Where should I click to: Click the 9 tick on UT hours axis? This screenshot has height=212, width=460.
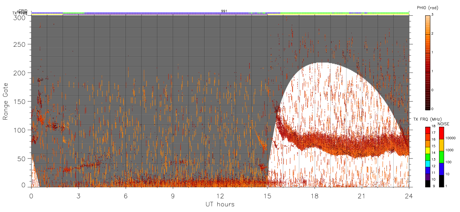(x=173, y=196)
